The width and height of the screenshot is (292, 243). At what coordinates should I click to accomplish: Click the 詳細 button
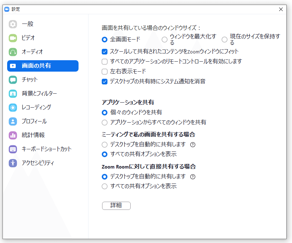[x=116, y=206]
